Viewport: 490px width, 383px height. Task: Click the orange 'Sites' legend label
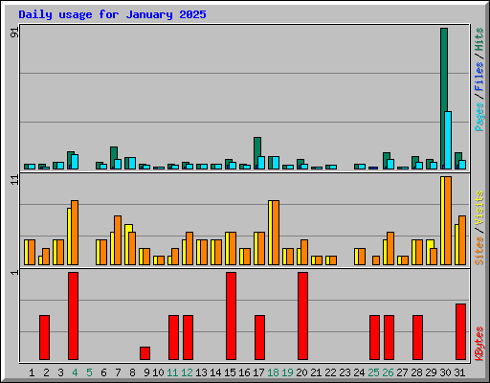point(479,251)
